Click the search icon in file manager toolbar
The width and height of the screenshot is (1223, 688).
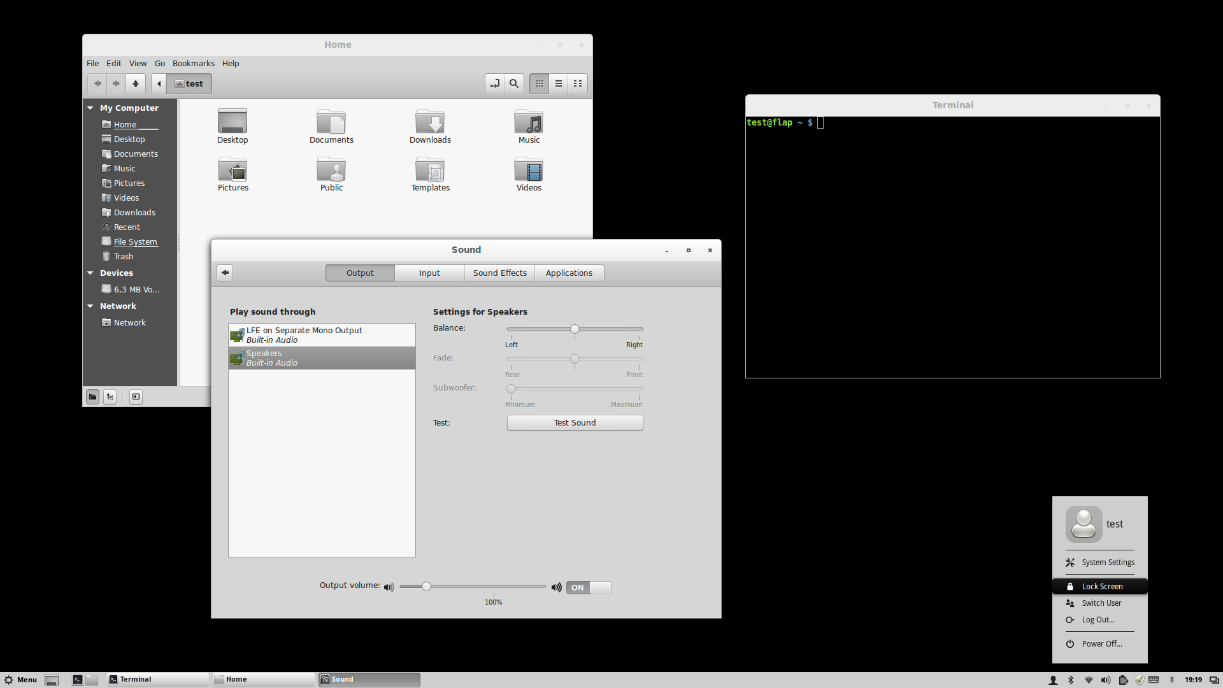[513, 83]
